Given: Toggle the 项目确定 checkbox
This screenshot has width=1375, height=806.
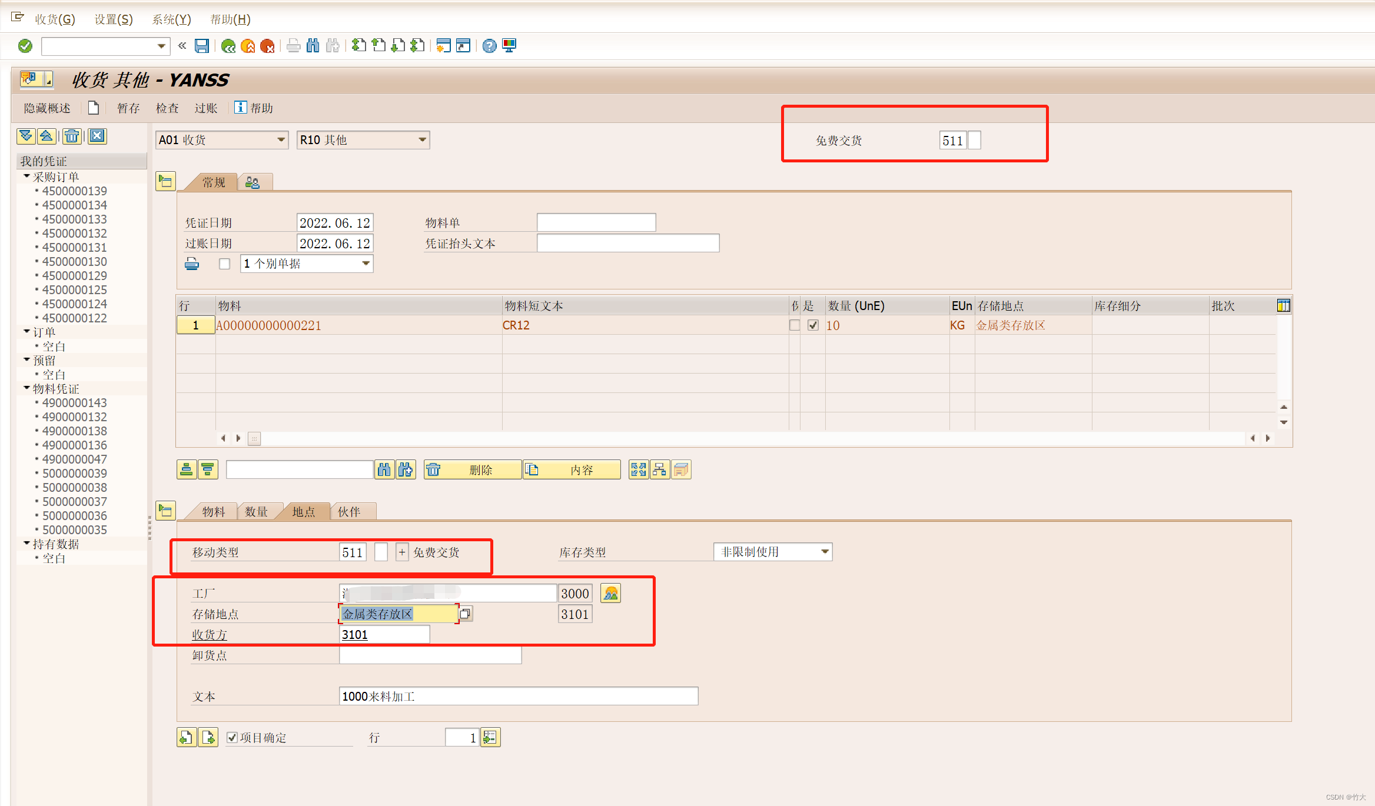Looking at the screenshot, I should [233, 737].
